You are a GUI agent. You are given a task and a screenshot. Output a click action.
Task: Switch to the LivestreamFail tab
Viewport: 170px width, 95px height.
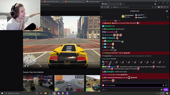click(x=74, y=1)
